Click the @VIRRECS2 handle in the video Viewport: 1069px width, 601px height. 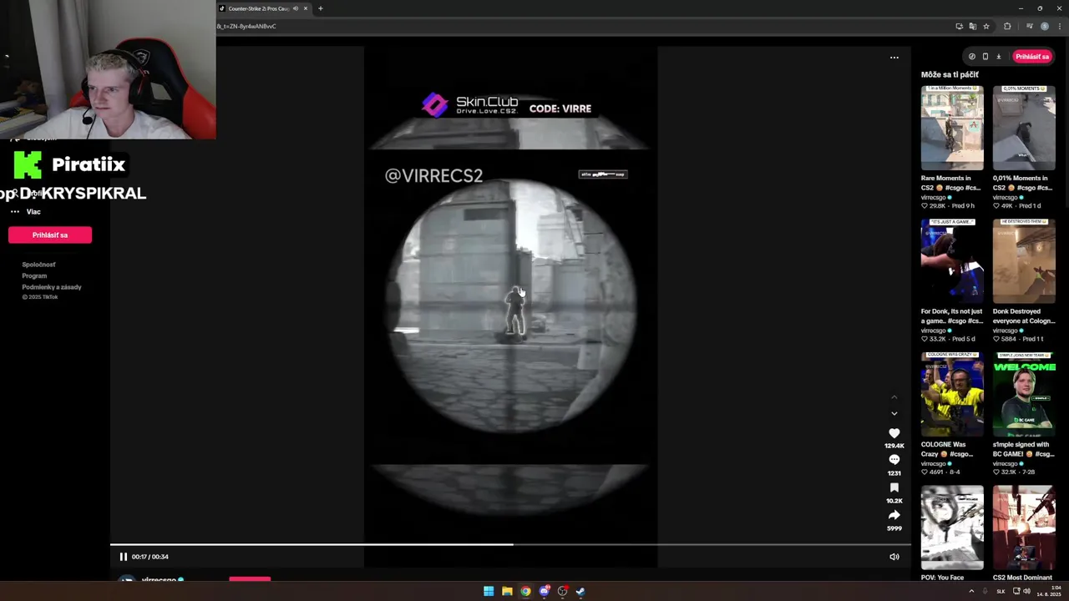tap(433, 175)
